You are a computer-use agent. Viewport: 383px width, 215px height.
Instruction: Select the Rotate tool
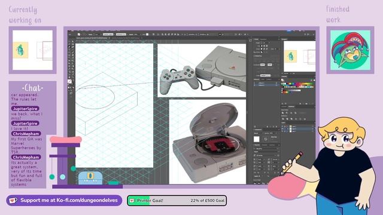tap(69, 57)
